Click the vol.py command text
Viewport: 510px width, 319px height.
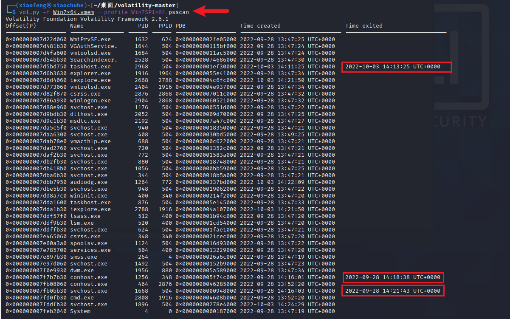pyautogui.click(x=29, y=12)
